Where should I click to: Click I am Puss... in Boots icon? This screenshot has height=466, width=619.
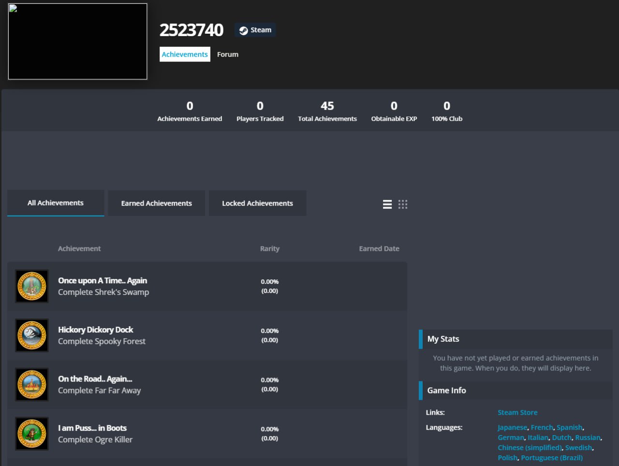(32, 434)
